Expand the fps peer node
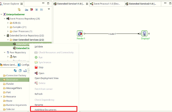172x112 pixels. coord(8,57)
